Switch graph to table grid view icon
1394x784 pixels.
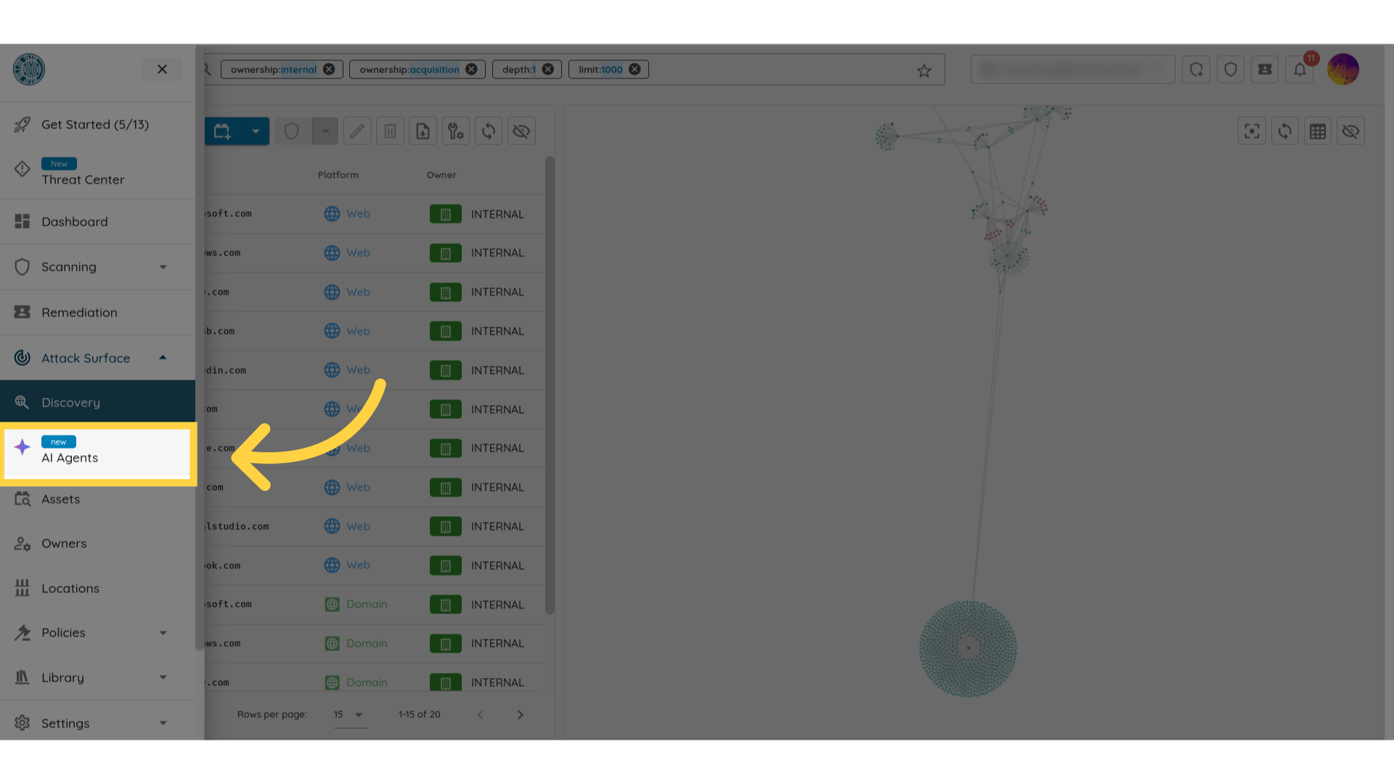pyautogui.click(x=1318, y=131)
